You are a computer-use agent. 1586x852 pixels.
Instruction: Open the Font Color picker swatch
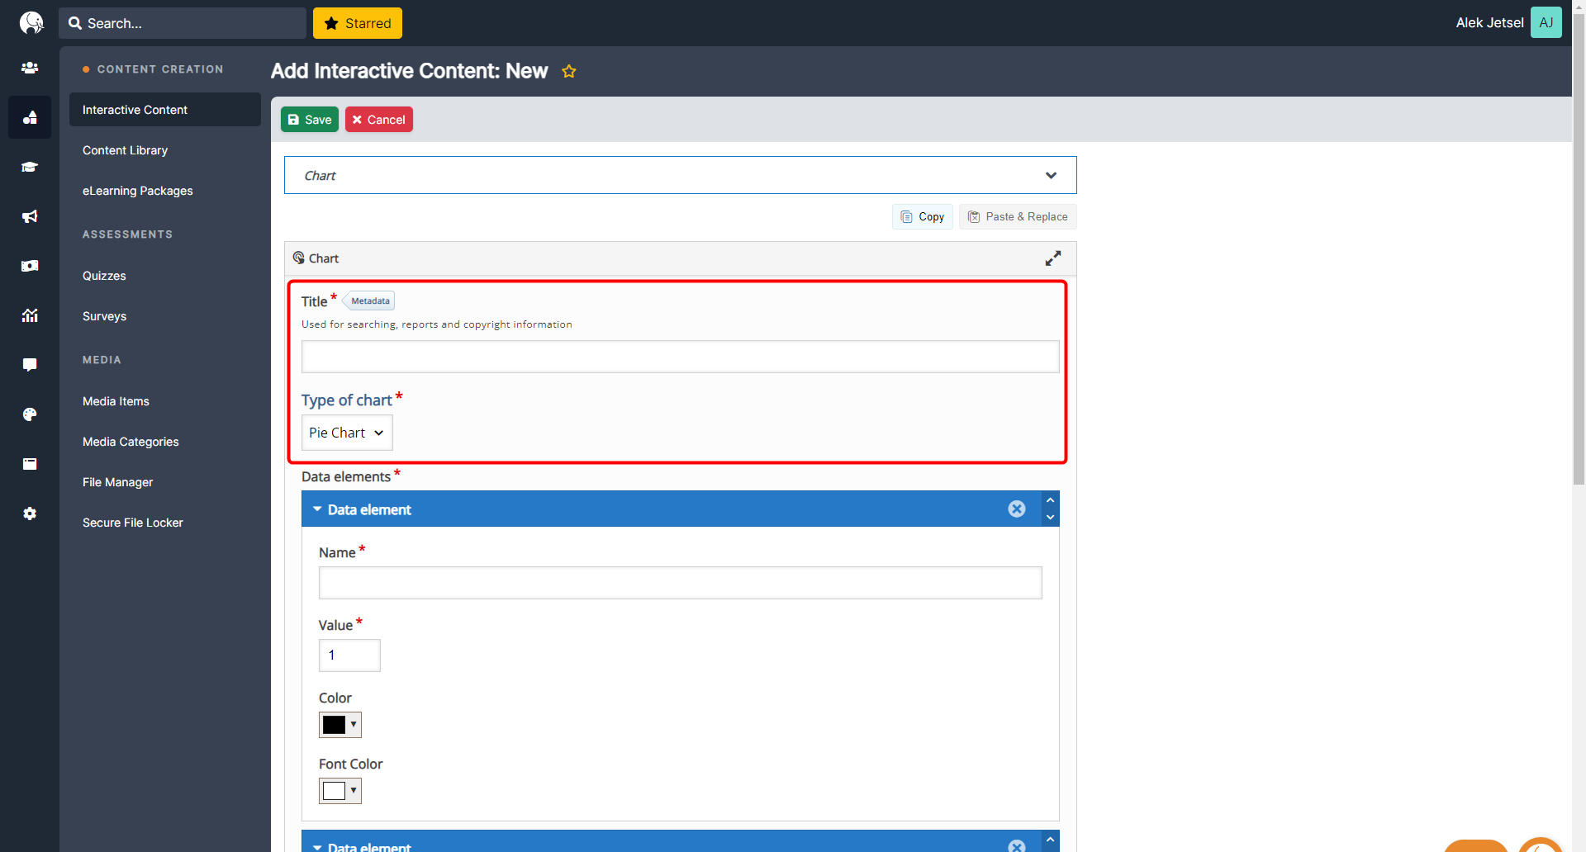click(340, 791)
